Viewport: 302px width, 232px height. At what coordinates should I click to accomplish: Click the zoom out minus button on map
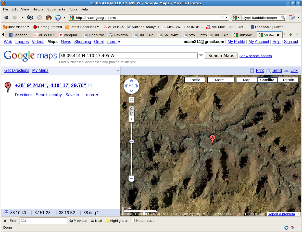pyautogui.click(x=131, y=179)
